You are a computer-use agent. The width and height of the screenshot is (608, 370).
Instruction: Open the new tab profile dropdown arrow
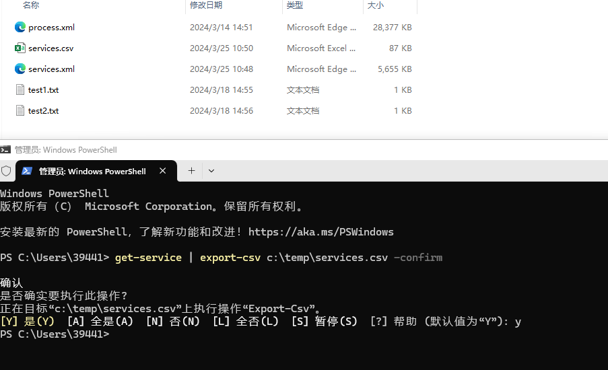tap(211, 171)
